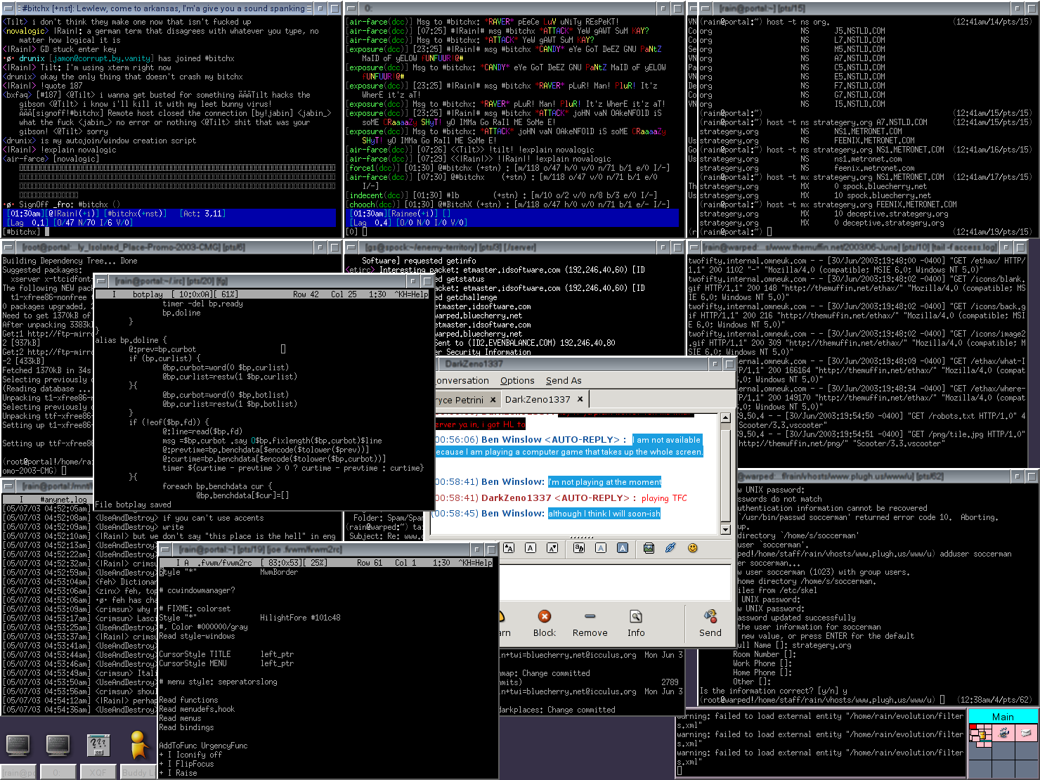Click the decrease font size icon

tap(552, 548)
